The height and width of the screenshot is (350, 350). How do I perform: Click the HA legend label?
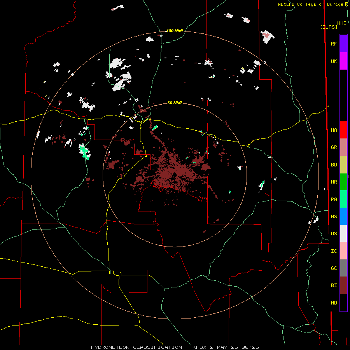334,130
